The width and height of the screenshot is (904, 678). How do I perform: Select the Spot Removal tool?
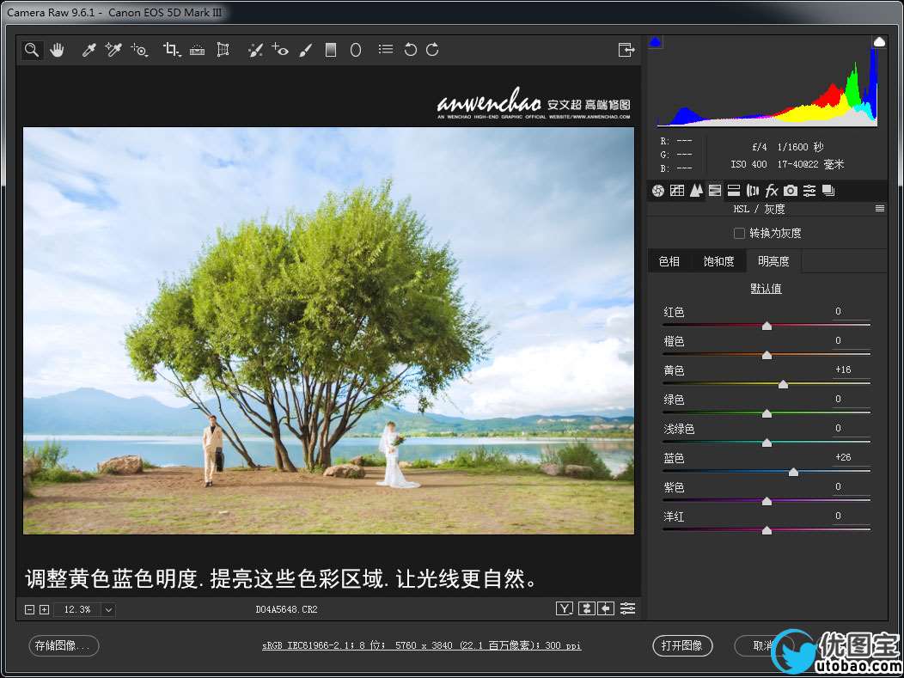pos(254,50)
